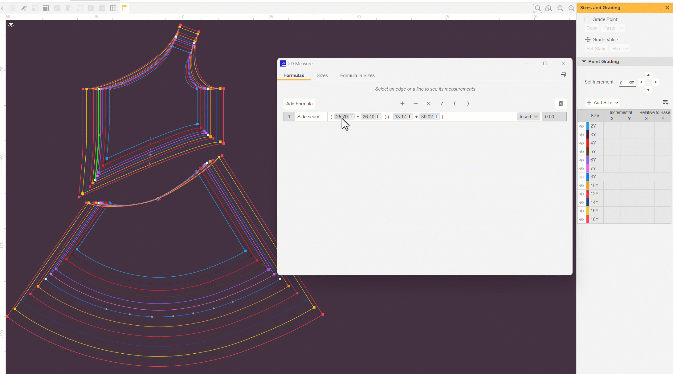Image resolution: width=673 pixels, height=374 pixels.
Task: Hide size 10Y with its eye icon
Action: [581, 186]
